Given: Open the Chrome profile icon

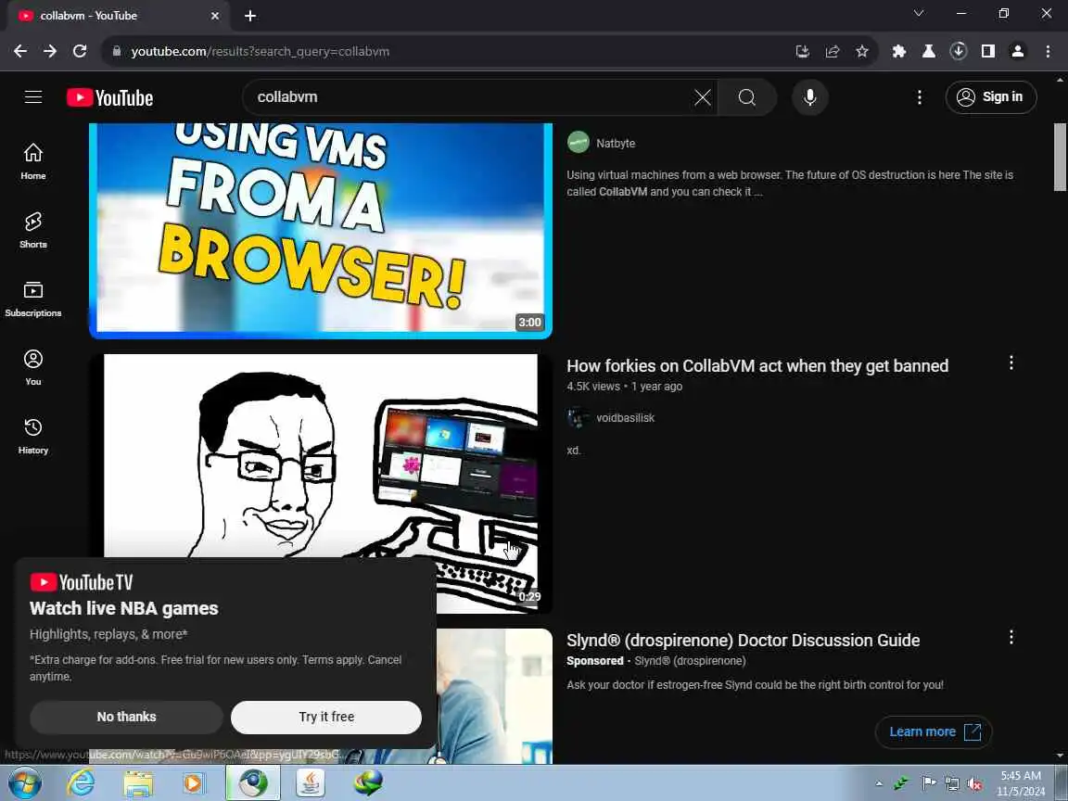Looking at the screenshot, I should coord(1018,51).
